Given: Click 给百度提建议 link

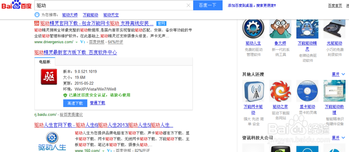Looking at the screenshot, I should [71, 115].
